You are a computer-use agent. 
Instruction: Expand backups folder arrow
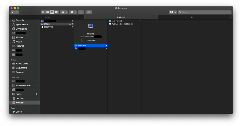pyautogui.click(x=106, y=45)
